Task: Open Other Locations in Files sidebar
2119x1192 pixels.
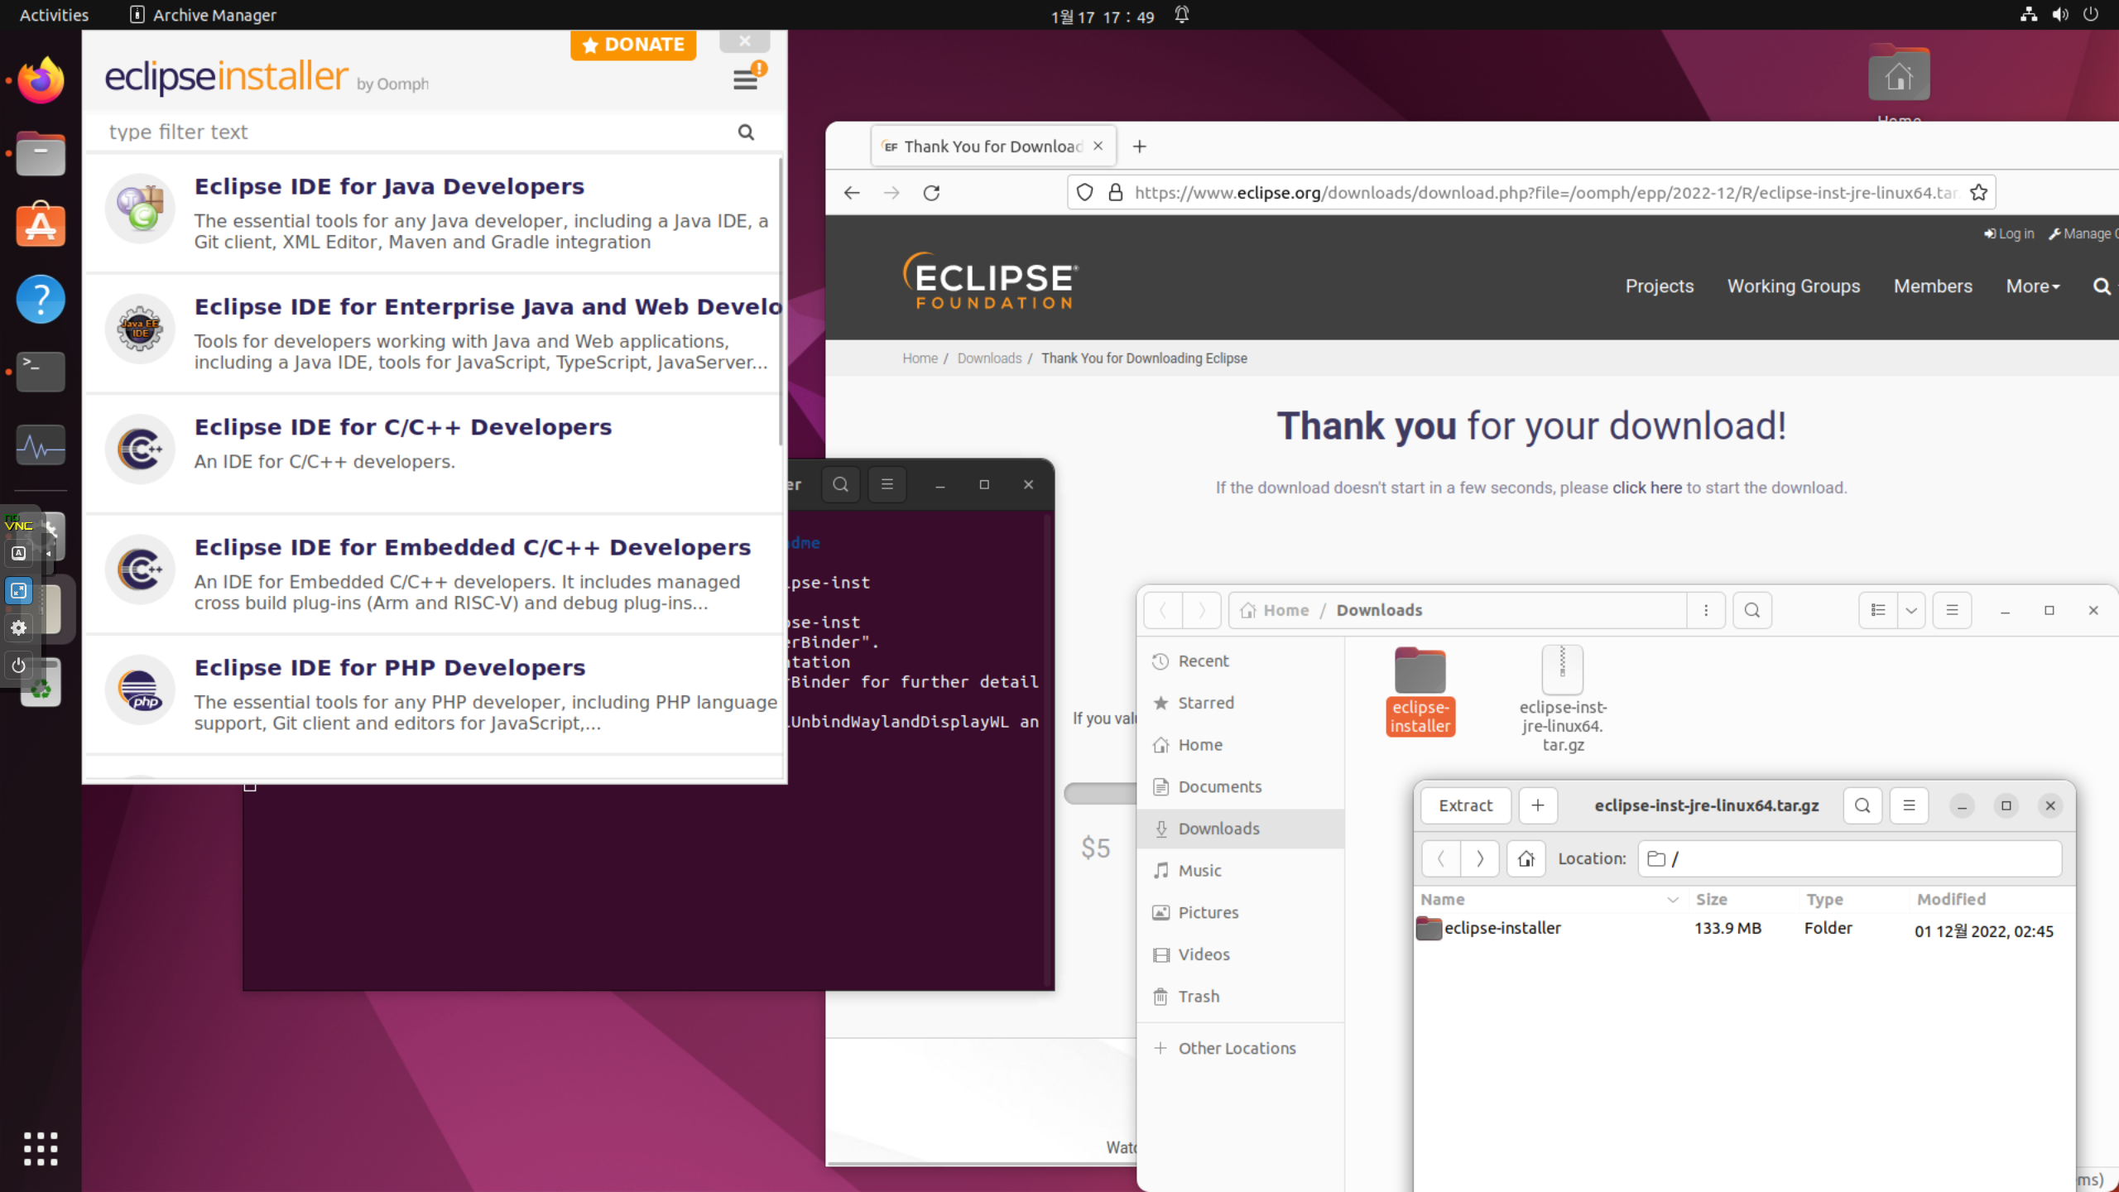Action: [1241, 1049]
